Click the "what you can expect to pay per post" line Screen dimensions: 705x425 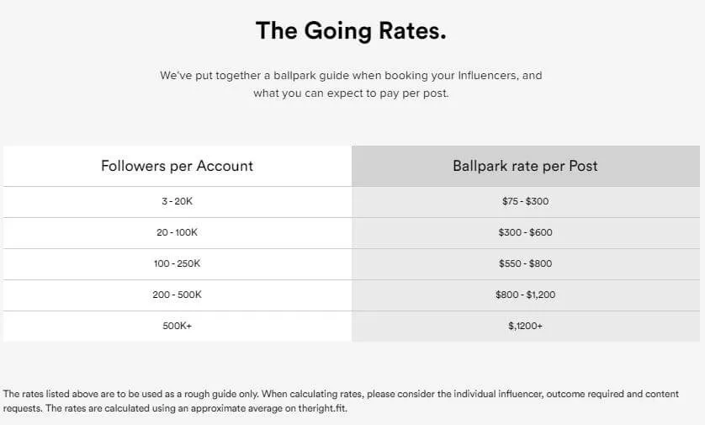[351, 93]
